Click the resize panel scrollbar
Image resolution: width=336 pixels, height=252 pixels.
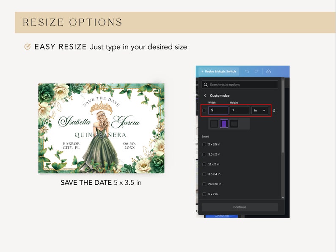click(x=283, y=117)
